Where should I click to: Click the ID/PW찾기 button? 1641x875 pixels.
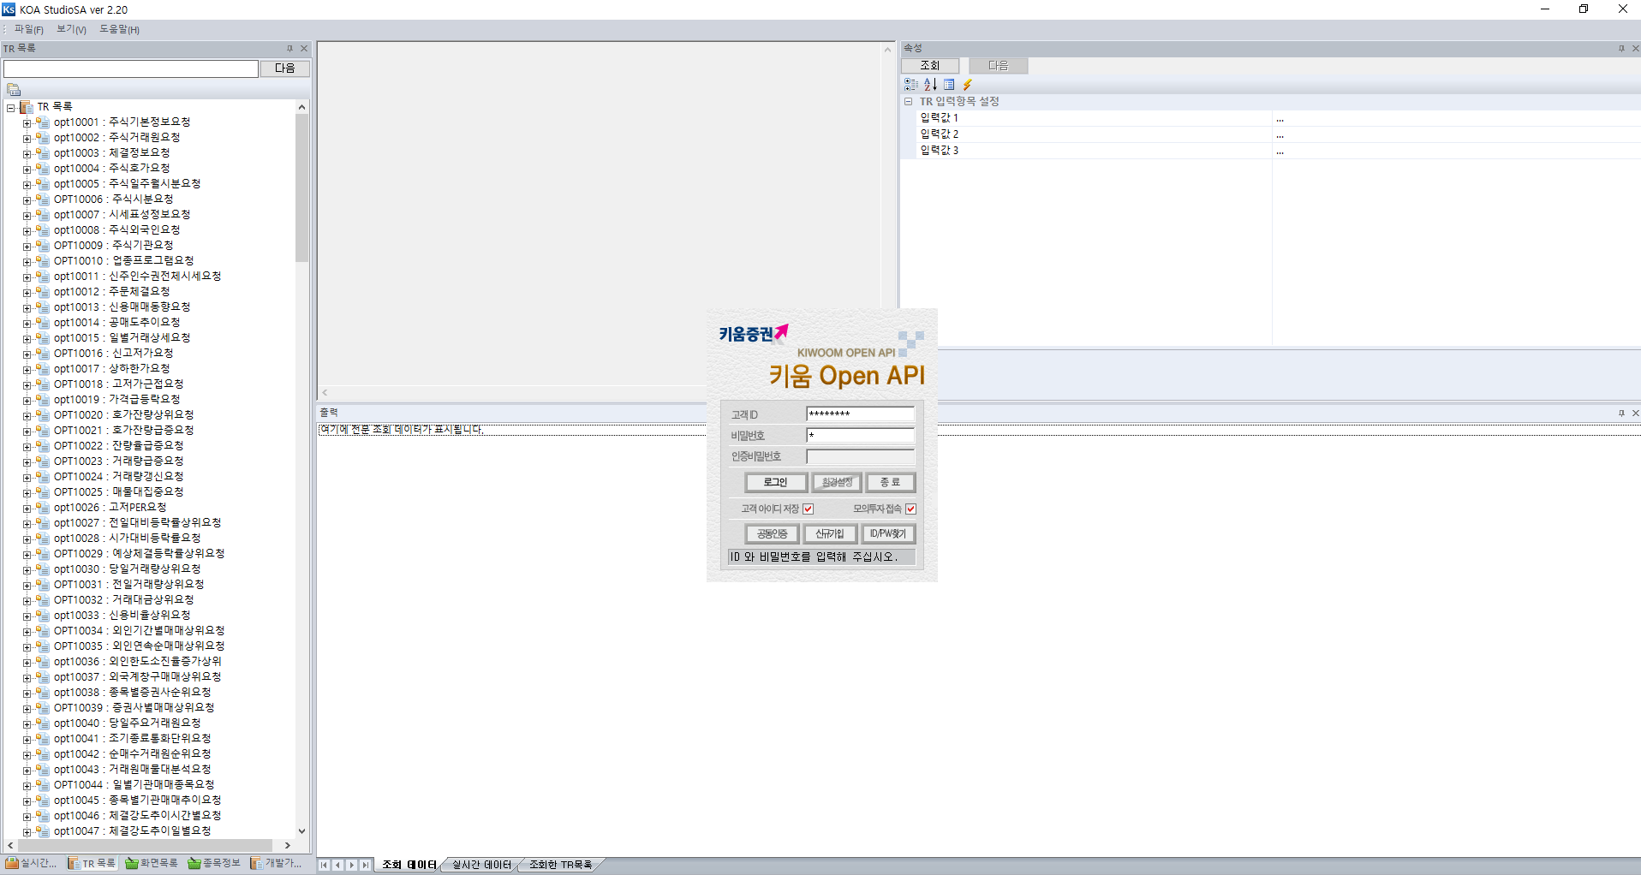(x=888, y=534)
